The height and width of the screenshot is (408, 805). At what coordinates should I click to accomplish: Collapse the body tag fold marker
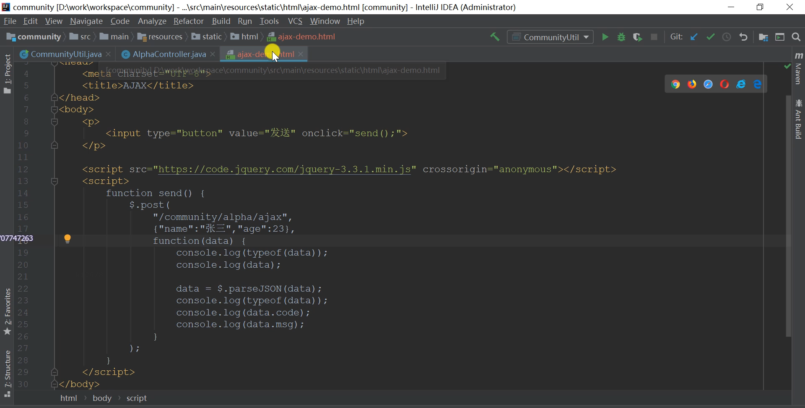pyautogui.click(x=54, y=110)
